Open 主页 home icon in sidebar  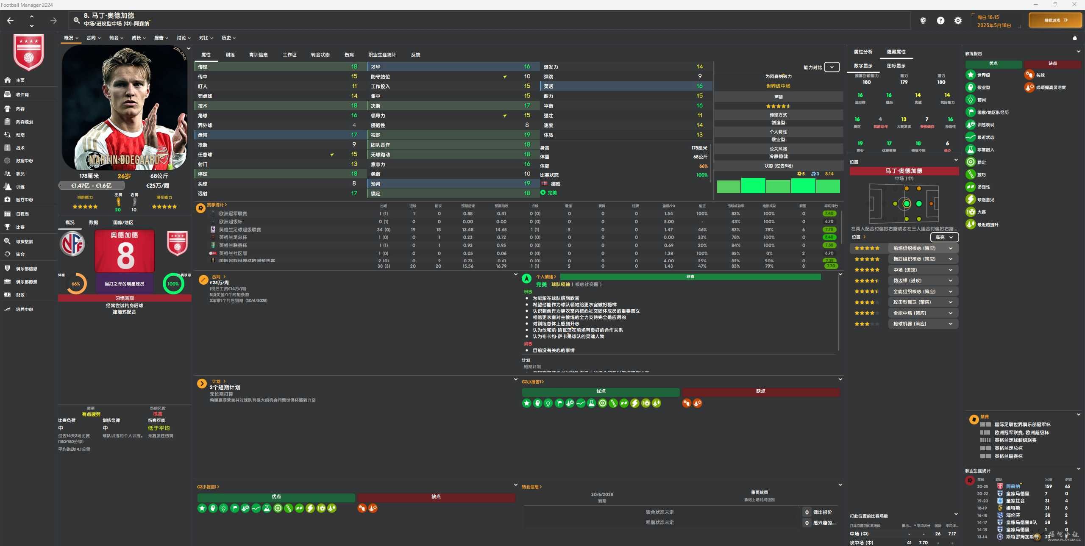coord(7,80)
